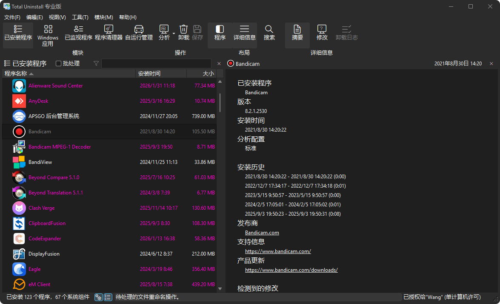This screenshot has height=304, width=500.
Task: Switch to 摘要 detail tab
Action: pos(297,34)
